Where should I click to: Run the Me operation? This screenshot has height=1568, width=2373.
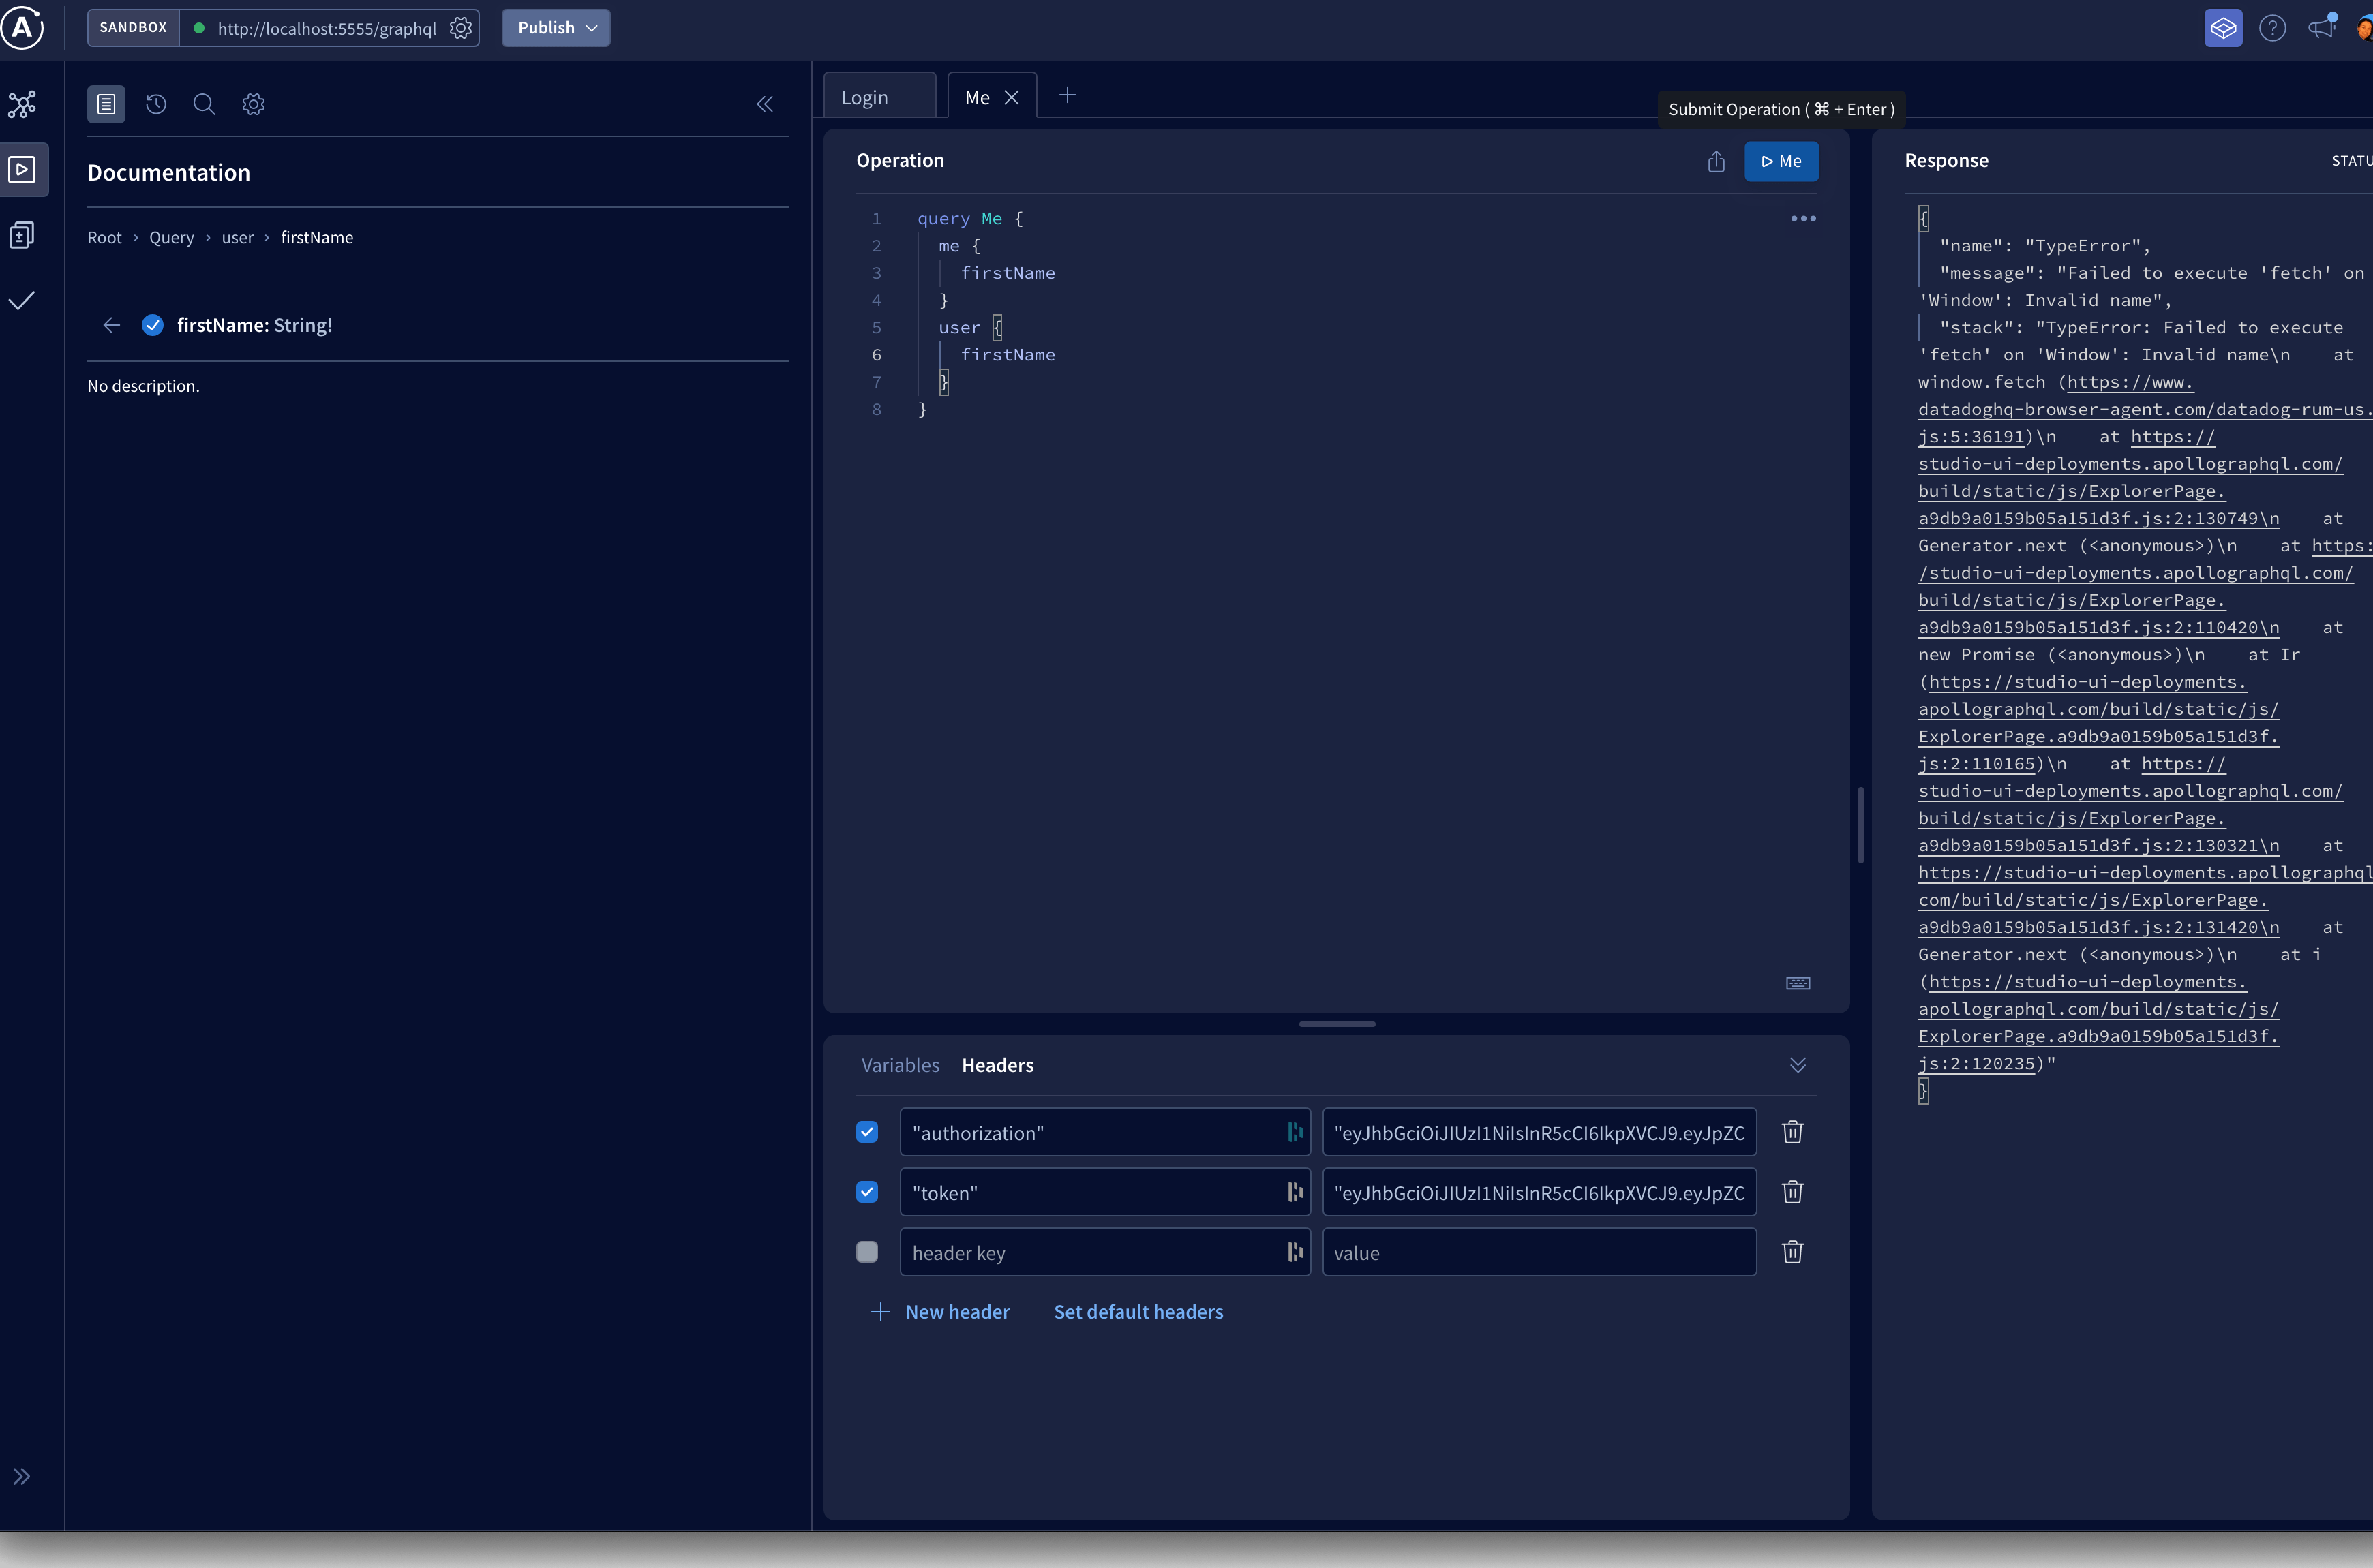[1781, 161]
